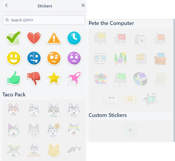Add the yellow smiley face sticker
Image resolution: width=175 pixels, height=161 pixels.
[14, 58]
